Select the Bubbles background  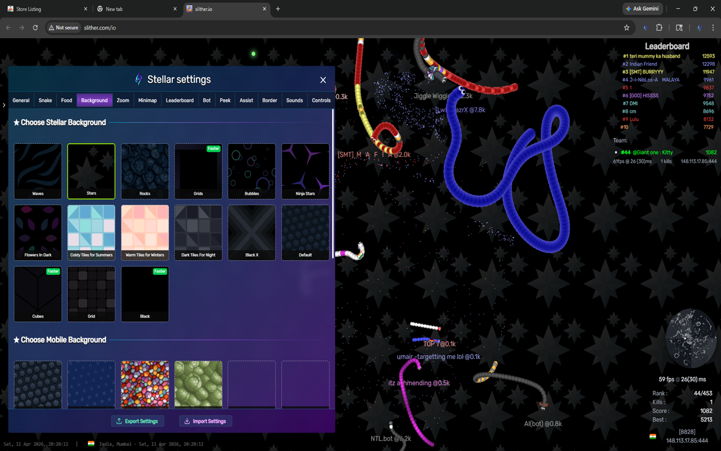(252, 171)
